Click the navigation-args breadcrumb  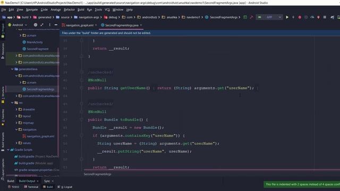tap(87, 18)
